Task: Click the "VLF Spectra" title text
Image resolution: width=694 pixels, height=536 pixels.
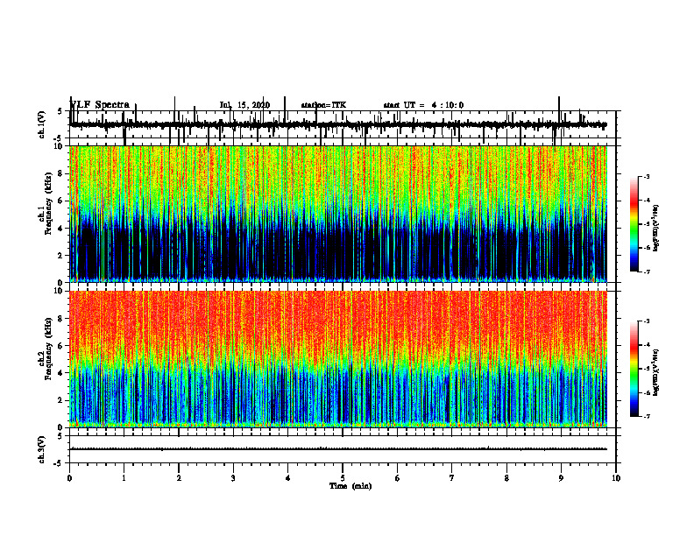Action: tap(100, 105)
